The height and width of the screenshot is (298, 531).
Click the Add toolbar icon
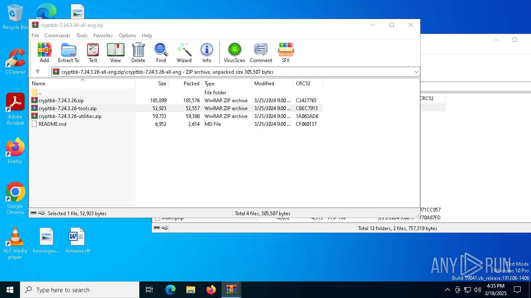44,53
